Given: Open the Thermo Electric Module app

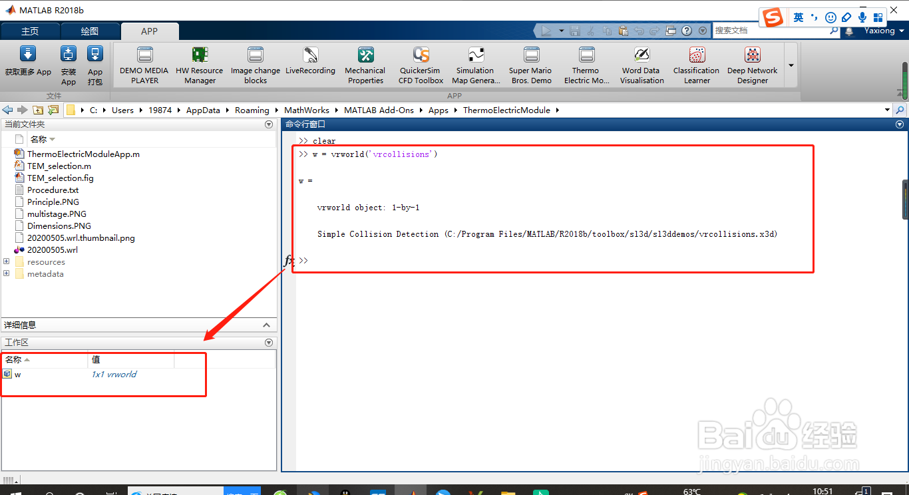Looking at the screenshot, I should click(586, 65).
